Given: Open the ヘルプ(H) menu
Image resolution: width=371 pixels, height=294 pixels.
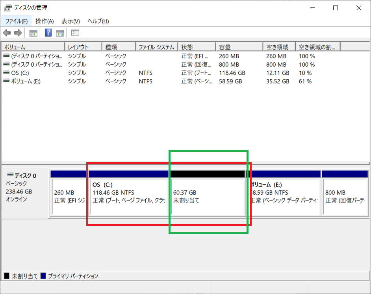Looking at the screenshot, I should coord(98,21).
